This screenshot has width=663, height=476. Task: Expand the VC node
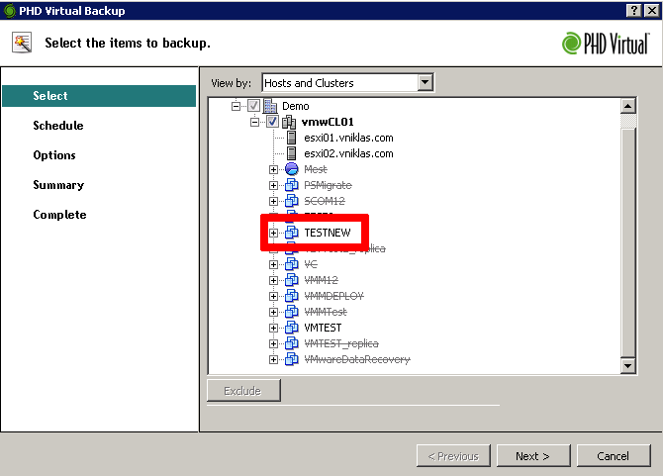(273, 264)
